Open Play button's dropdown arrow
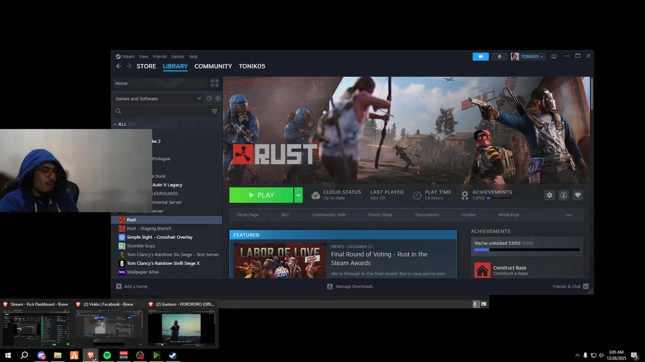 click(x=298, y=195)
